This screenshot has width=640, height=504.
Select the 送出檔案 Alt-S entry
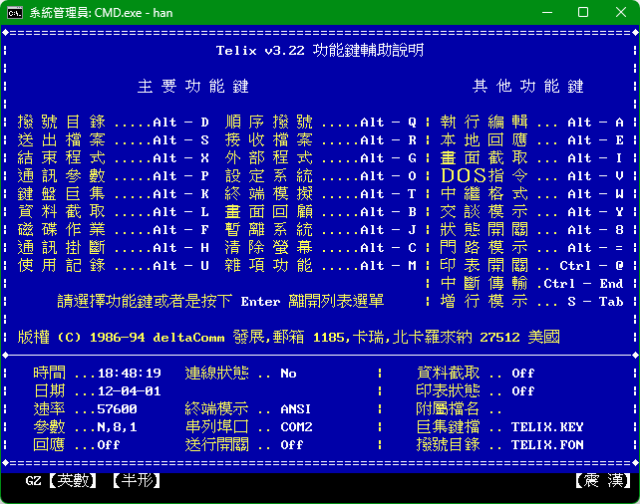[114, 139]
